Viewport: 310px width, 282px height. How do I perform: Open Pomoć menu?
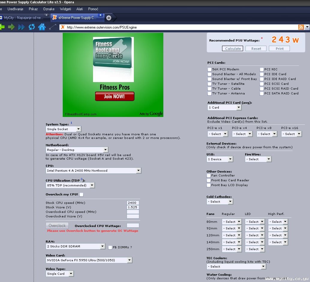coord(93,9)
